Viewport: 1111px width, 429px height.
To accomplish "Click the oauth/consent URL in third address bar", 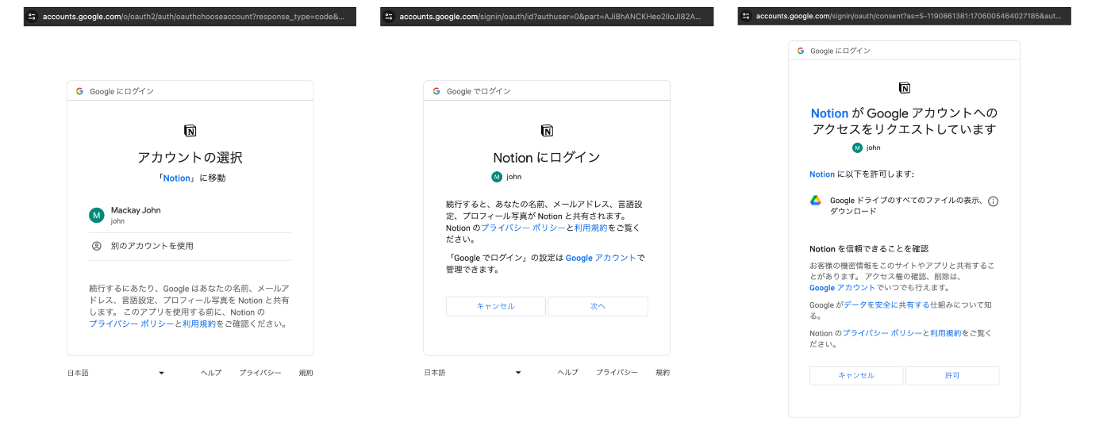I will coord(909,16).
